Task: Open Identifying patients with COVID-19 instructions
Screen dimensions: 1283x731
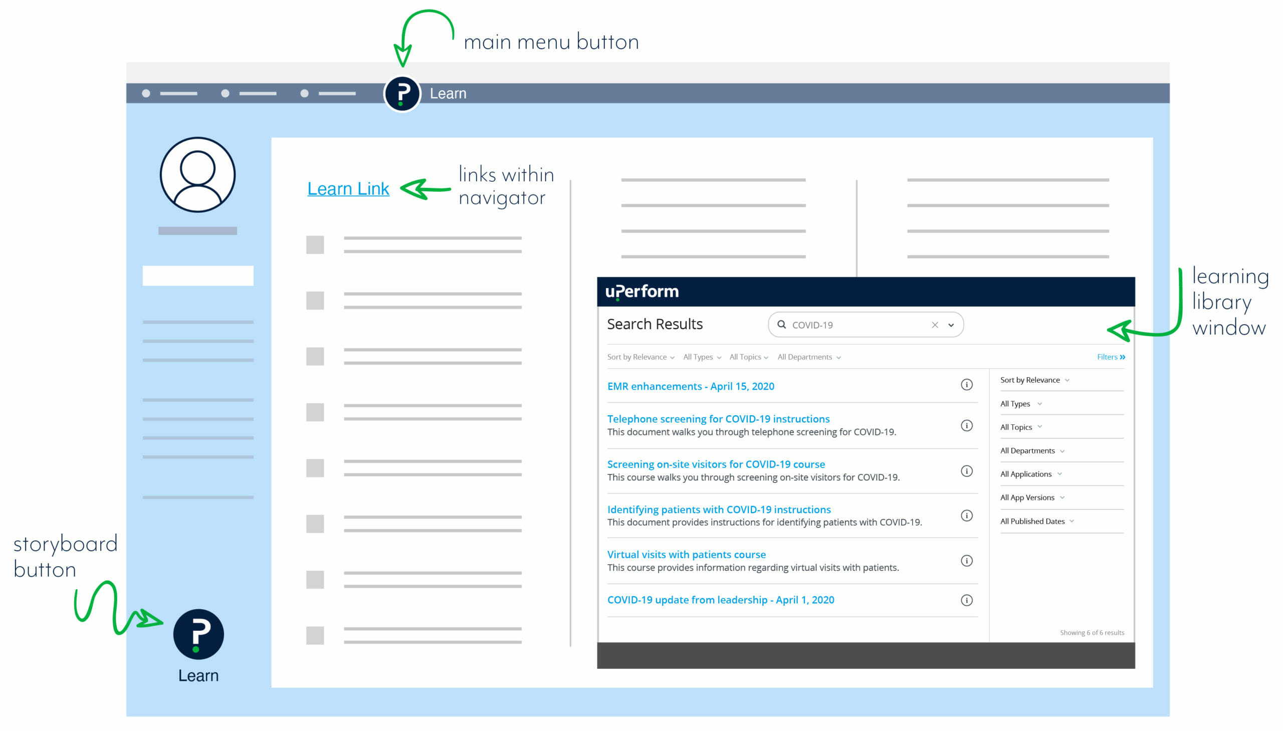Action: 719,509
